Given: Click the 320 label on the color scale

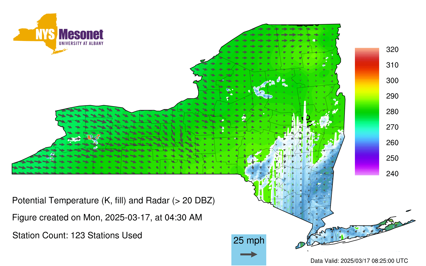Looking at the screenshot, I should 392,50.
